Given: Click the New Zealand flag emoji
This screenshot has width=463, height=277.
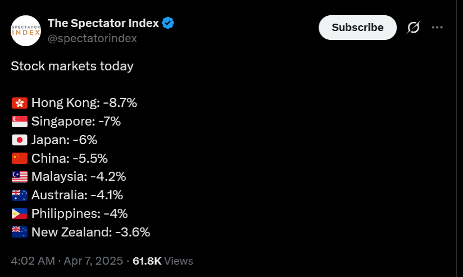Looking at the screenshot, I should coord(20,232).
